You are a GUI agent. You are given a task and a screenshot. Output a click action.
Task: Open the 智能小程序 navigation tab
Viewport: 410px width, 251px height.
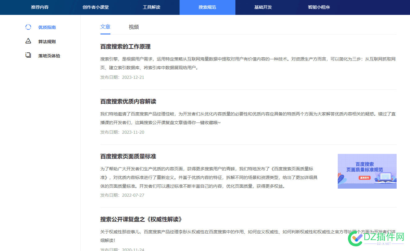coord(319,7)
